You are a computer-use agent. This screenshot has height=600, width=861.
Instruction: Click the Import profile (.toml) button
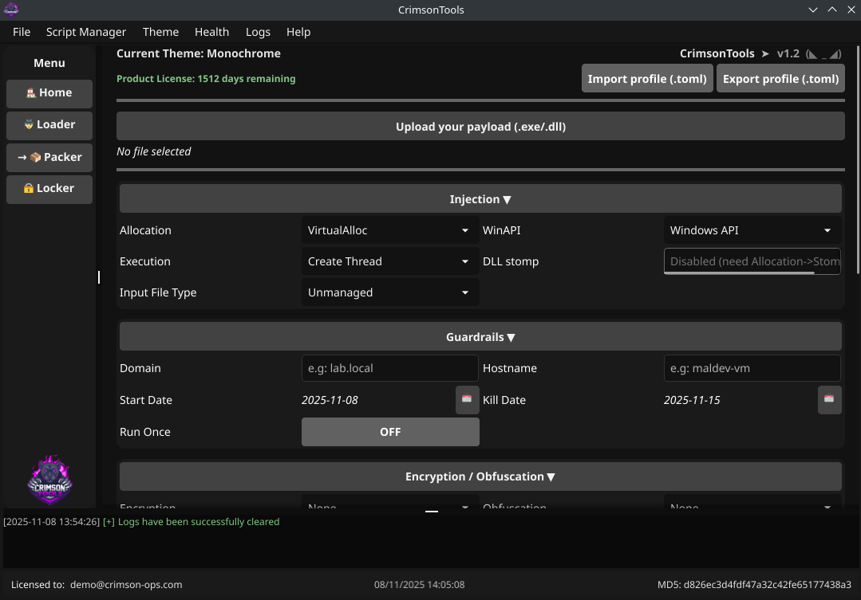(646, 78)
